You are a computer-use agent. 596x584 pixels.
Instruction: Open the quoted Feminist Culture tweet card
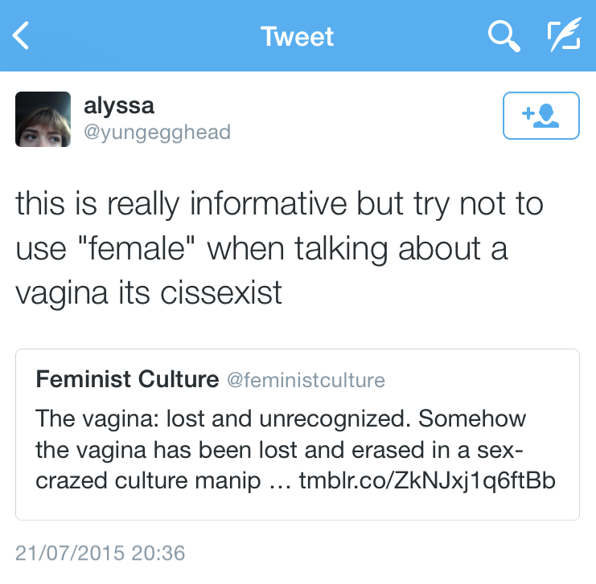(298, 434)
